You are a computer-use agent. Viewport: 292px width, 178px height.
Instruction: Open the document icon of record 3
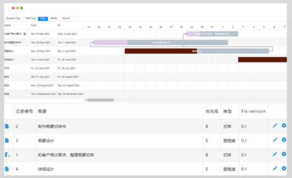click(x=7, y=141)
